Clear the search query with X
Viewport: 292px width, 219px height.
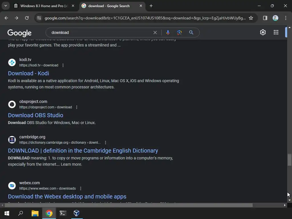point(155,33)
